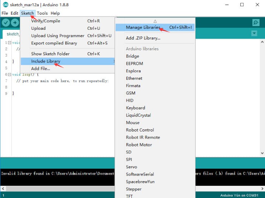This screenshot has width=265, height=198.
Task: Include the SoftwareSerial library
Action: pyautogui.click(x=155, y=174)
